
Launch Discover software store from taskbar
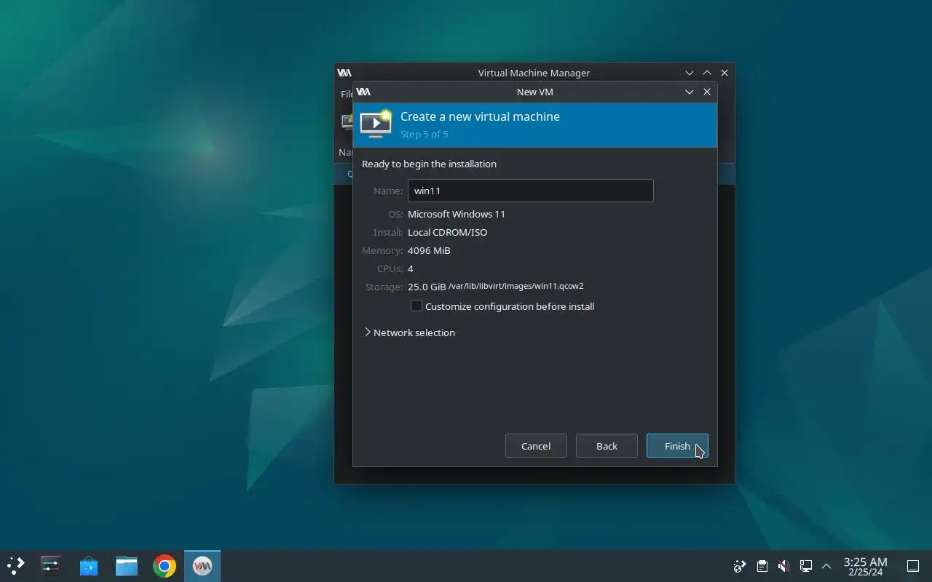point(89,566)
